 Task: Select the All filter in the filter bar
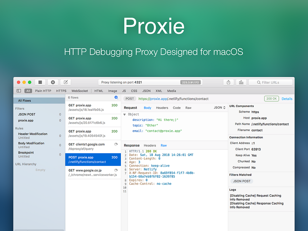coord(28,91)
